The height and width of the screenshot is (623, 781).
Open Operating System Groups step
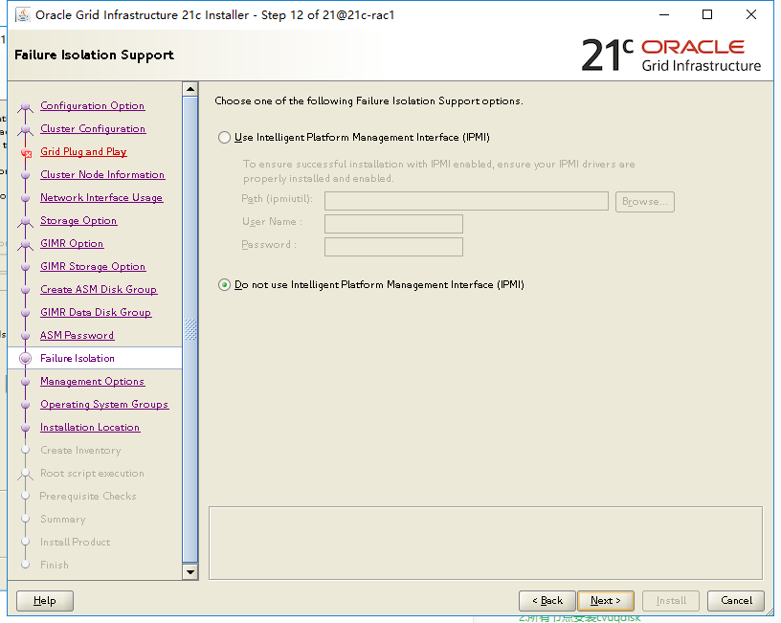point(104,404)
